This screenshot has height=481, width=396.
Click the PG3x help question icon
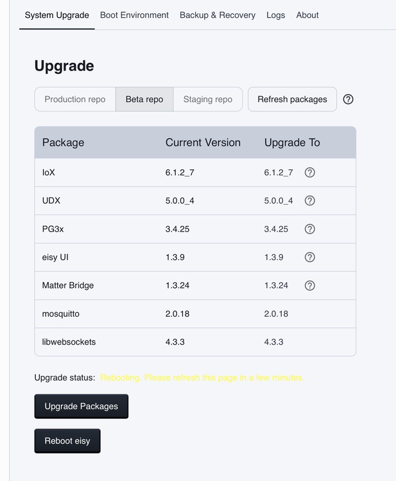310,229
